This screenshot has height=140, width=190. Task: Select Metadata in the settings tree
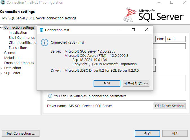point(11,58)
